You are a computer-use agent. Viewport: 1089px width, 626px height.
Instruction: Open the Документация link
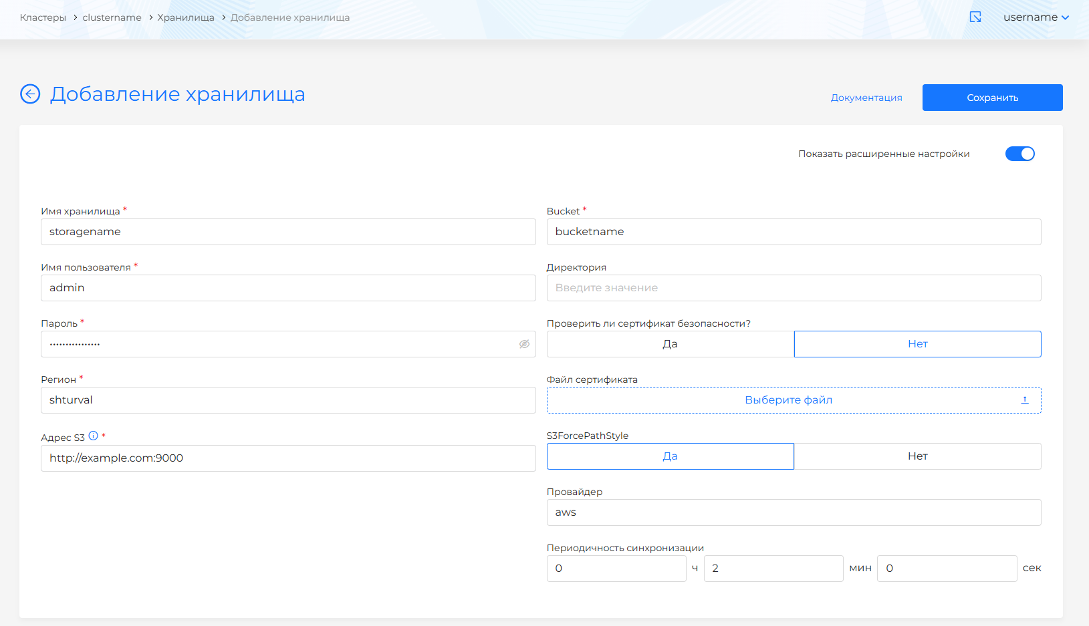tap(866, 98)
